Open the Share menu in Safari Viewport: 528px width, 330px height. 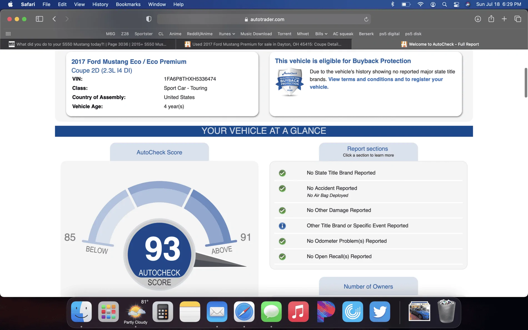click(x=491, y=19)
